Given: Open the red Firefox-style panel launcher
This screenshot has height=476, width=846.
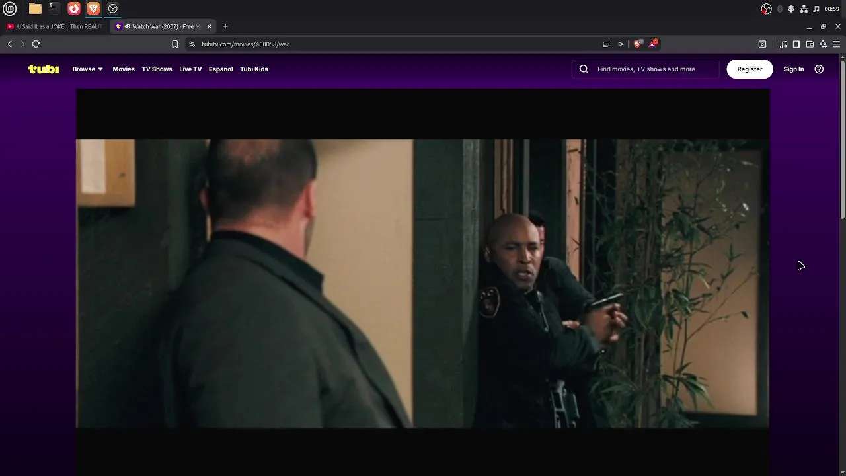Looking at the screenshot, I should tap(74, 9).
